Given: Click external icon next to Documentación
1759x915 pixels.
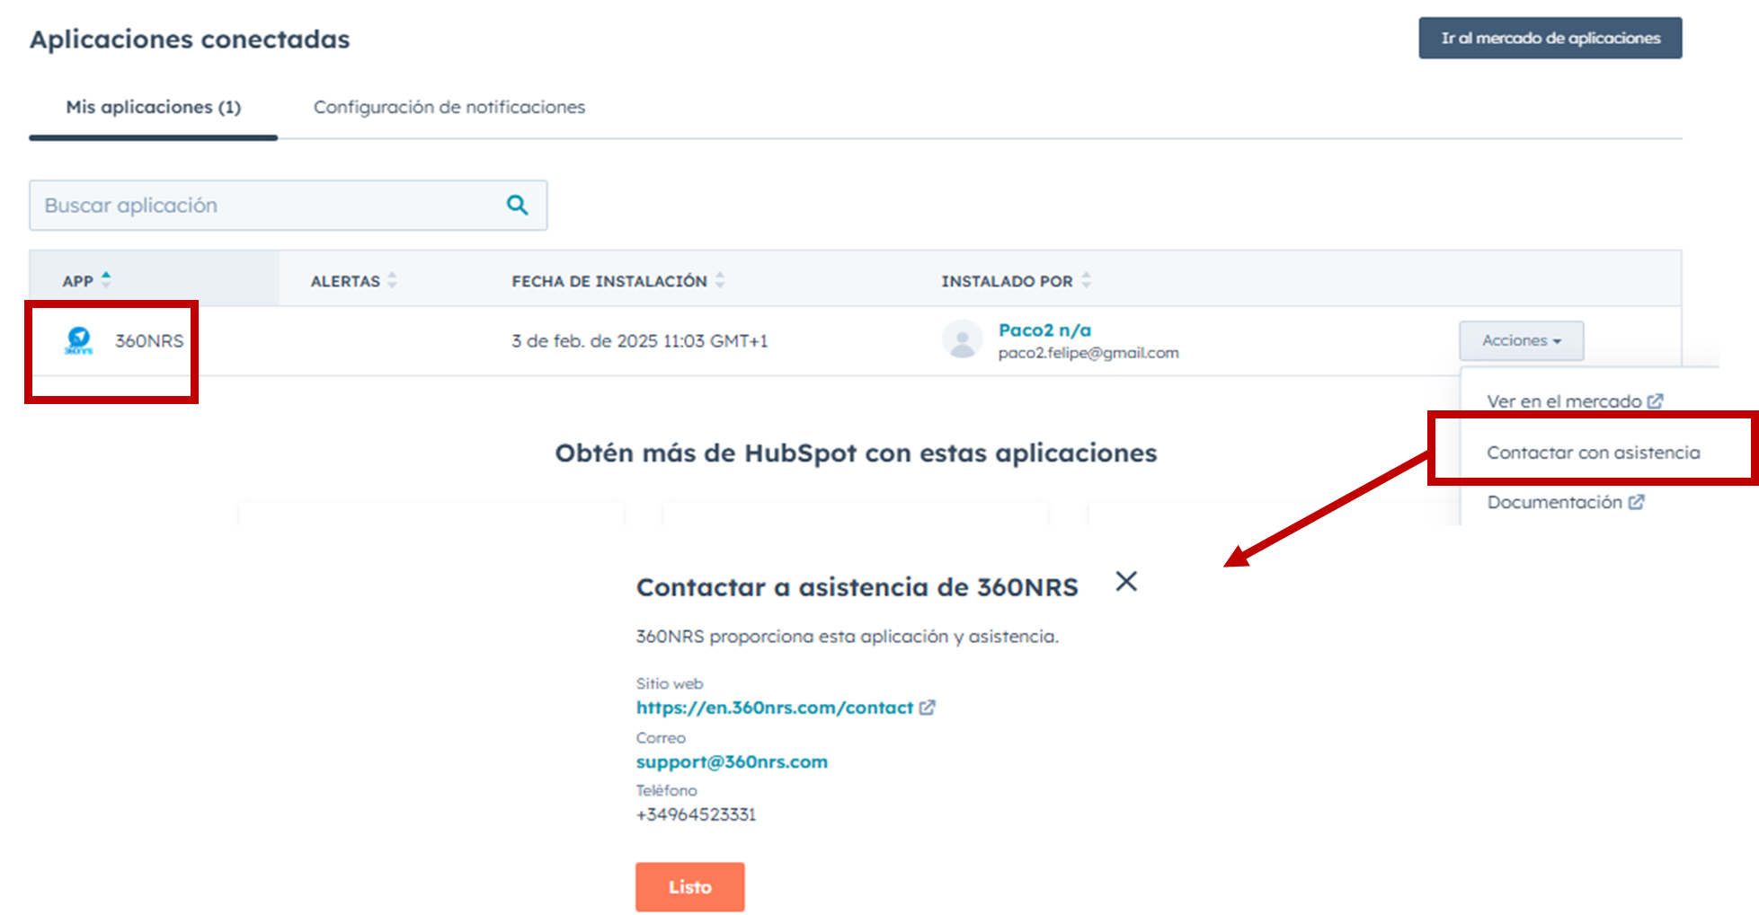Looking at the screenshot, I should tap(1637, 502).
